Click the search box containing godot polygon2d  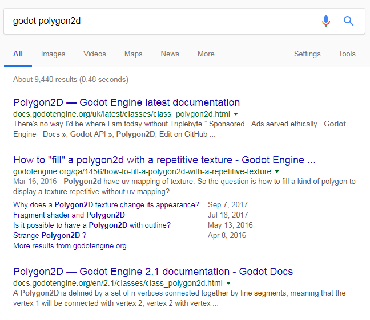click(184, 21)
